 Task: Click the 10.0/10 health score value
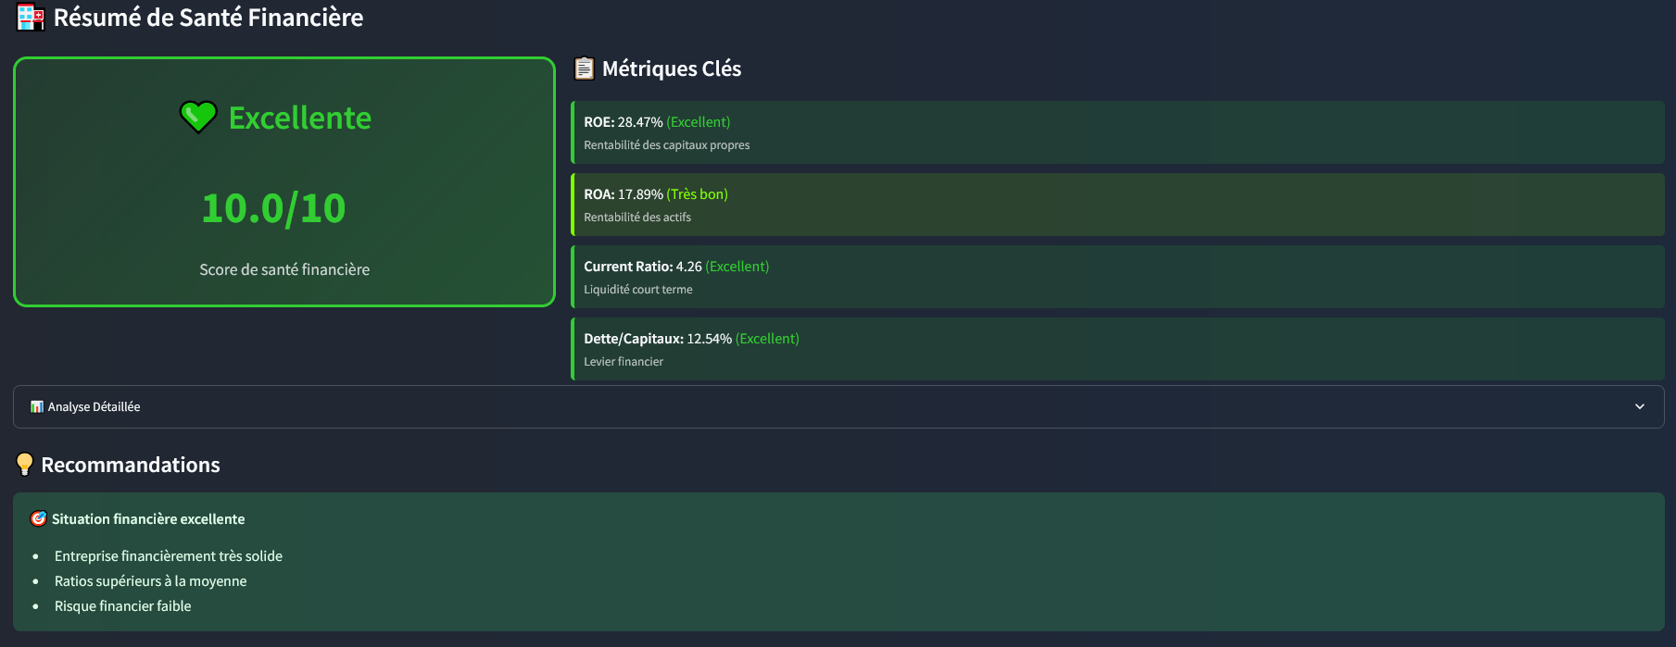[x=273, y=208]
